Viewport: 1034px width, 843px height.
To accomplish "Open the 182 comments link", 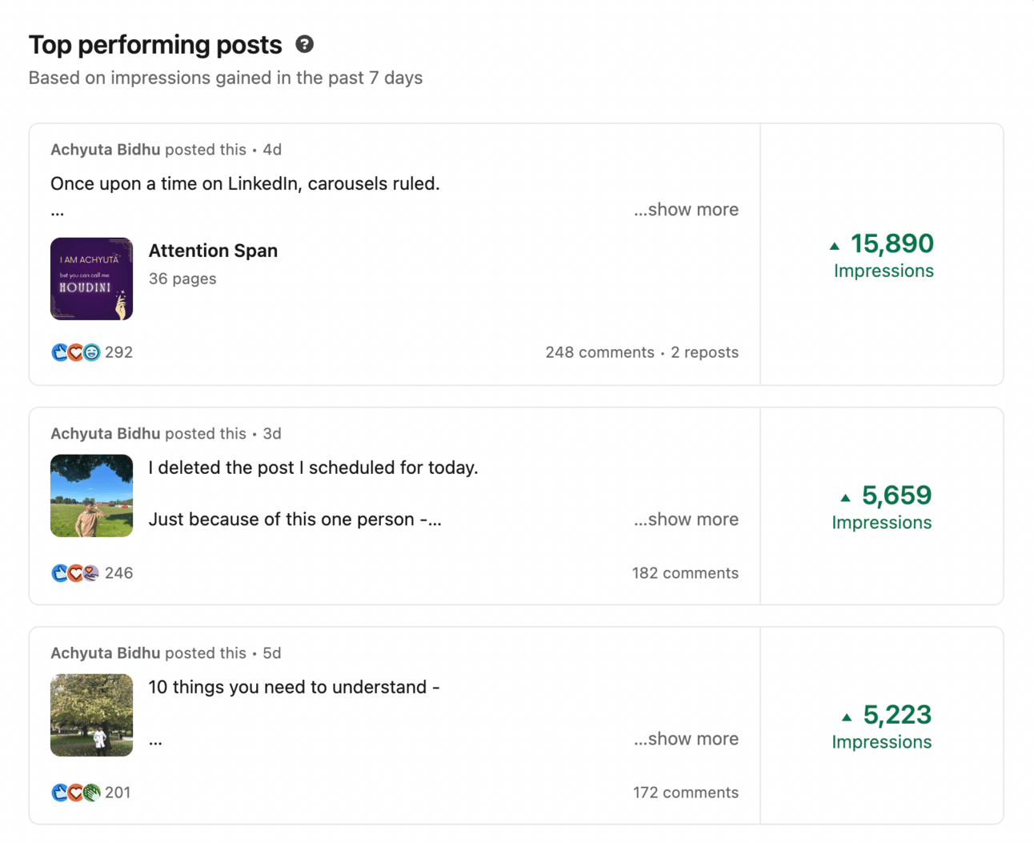I will (685, 573).
